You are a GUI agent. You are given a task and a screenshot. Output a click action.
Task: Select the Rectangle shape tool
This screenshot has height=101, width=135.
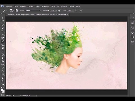point(3,75)
